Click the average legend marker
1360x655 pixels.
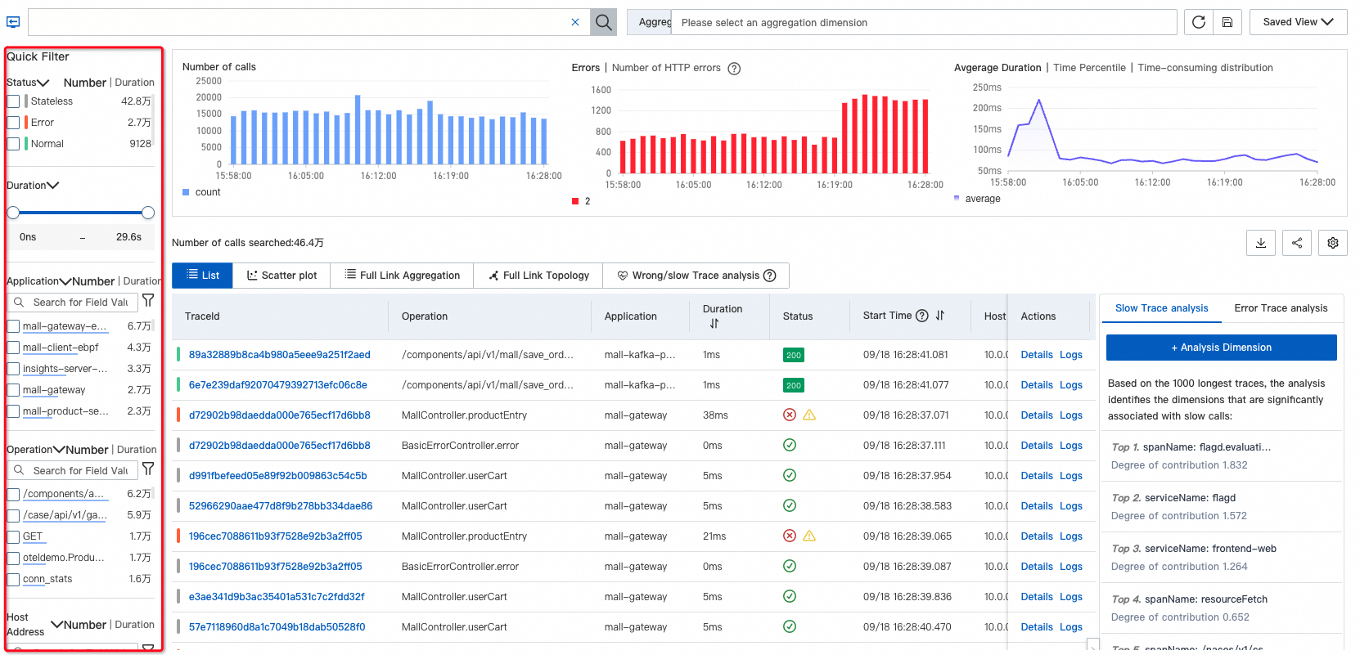pos(957,198)
